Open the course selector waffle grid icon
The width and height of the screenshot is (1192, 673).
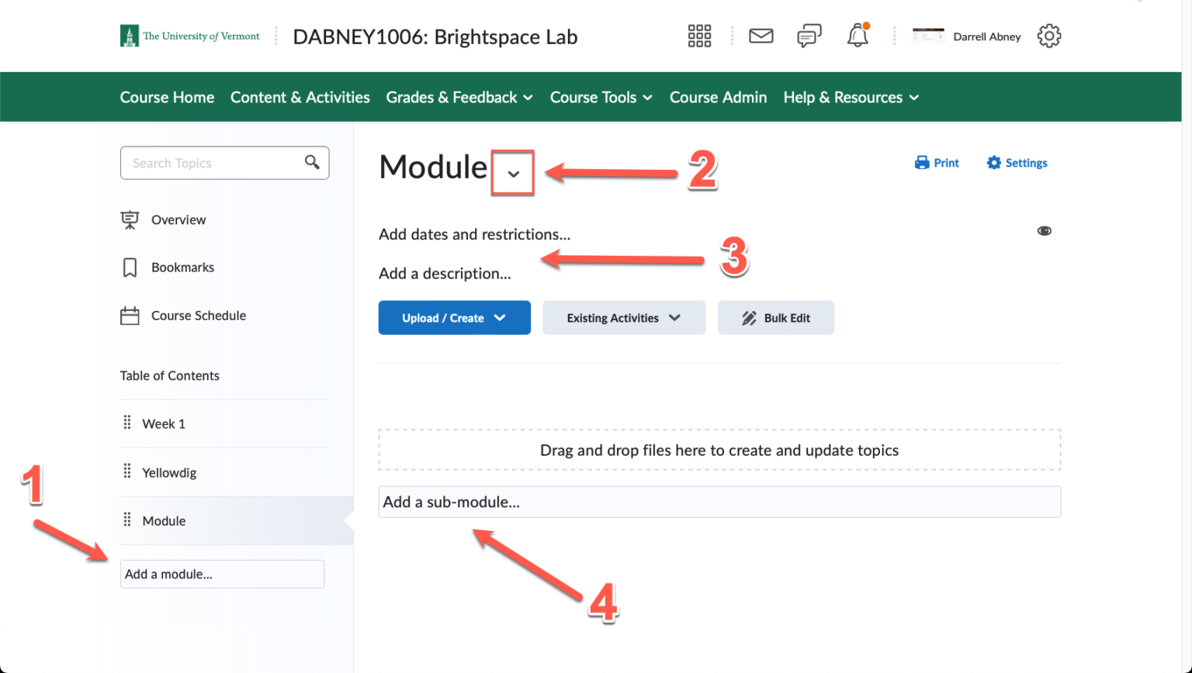tap(698, 36)
